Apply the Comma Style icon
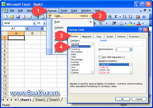The width and height of the screenshot is (153, 108). [x=107, y=23]
